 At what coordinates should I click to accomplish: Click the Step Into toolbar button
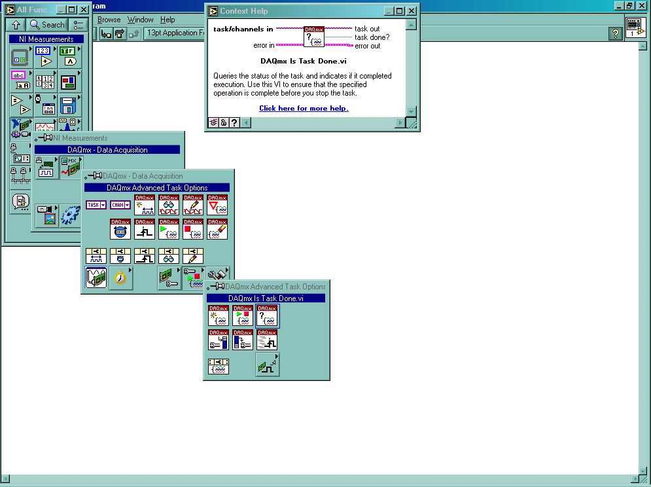tap(106, 33)
